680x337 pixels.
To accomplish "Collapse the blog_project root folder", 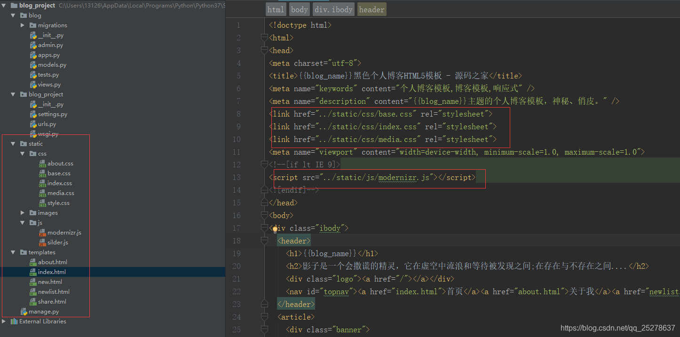I will [x=4, y=6].
